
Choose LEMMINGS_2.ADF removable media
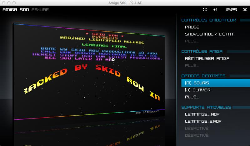click(x=203, y=121)
